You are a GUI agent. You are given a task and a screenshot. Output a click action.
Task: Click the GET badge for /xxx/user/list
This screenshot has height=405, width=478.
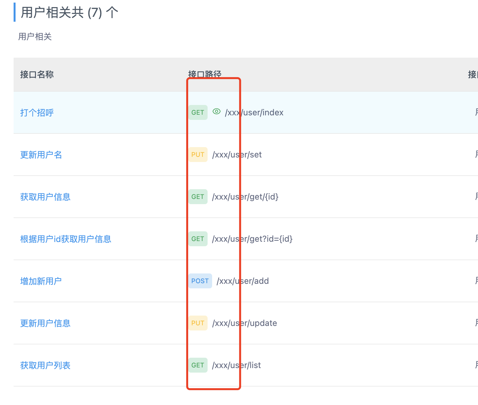click(198, 365)
